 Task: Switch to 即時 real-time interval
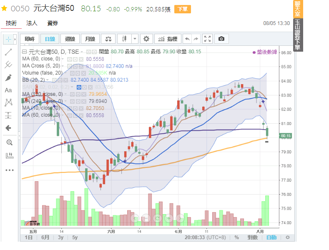pos(30,39)
